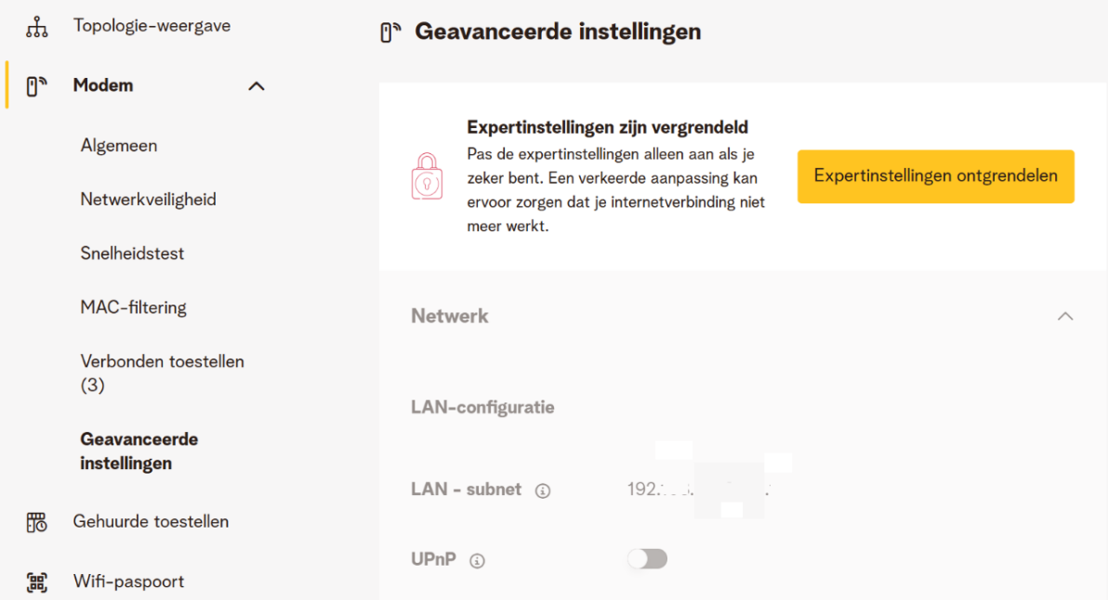The width and height of the screenshot is (1108, 600).
Task: Select Geavanceerde instellingen in sidebar
Action: tap(139, 450)
